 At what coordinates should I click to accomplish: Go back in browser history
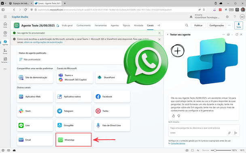tap(14, 10)
